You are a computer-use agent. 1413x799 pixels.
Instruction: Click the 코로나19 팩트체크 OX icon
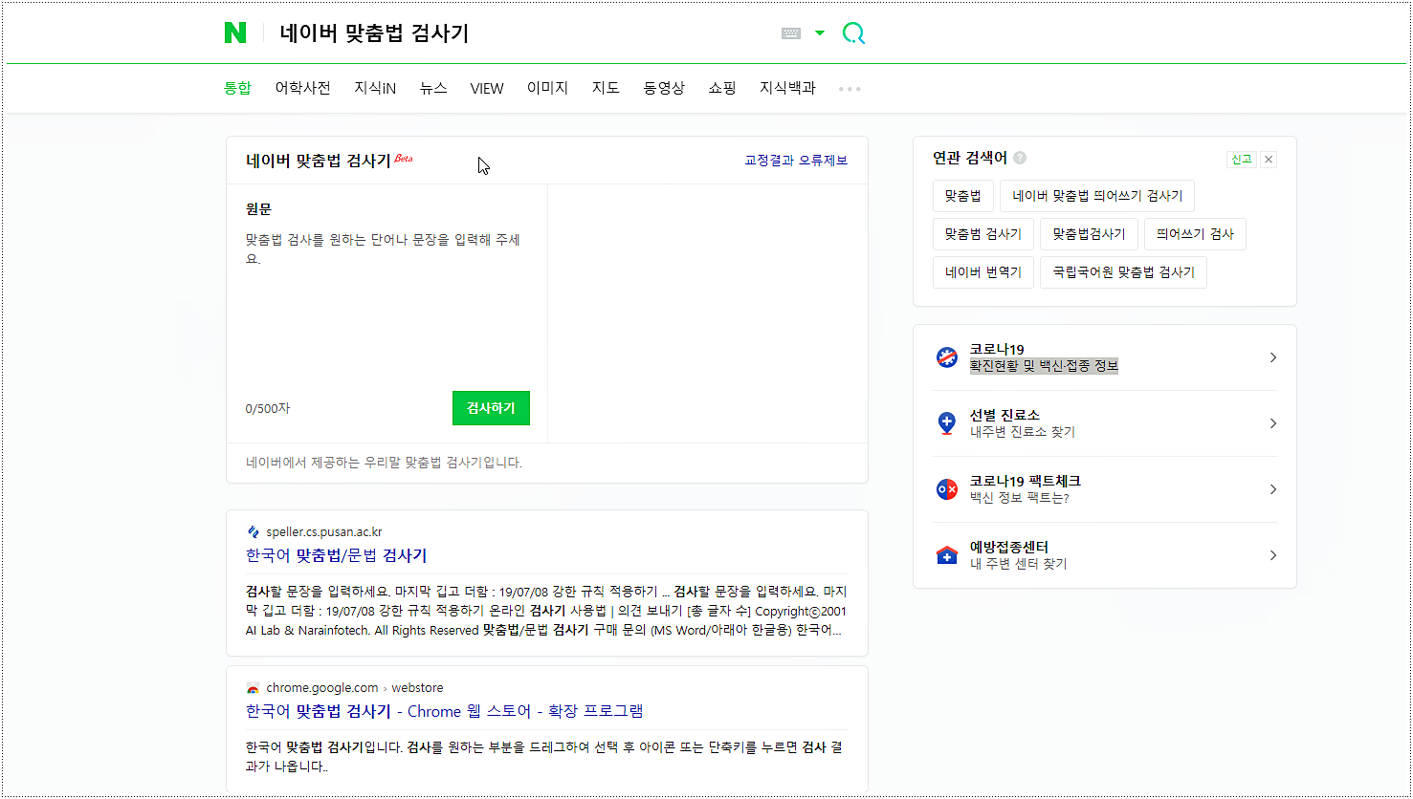(947, 489)
